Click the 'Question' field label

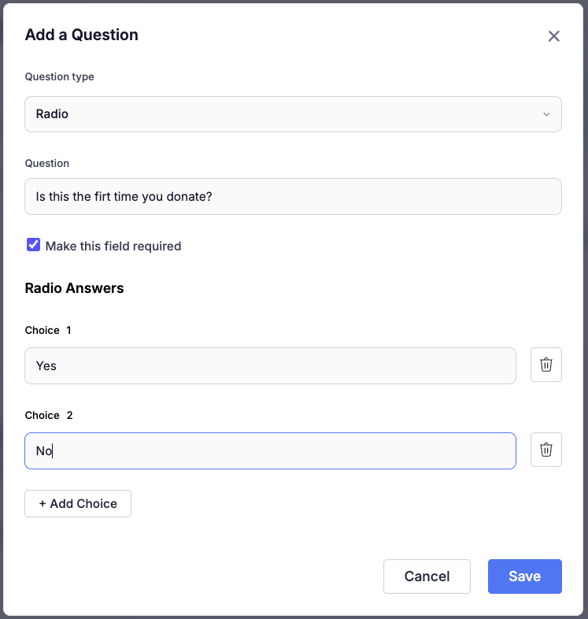click(x=47, y=164)
